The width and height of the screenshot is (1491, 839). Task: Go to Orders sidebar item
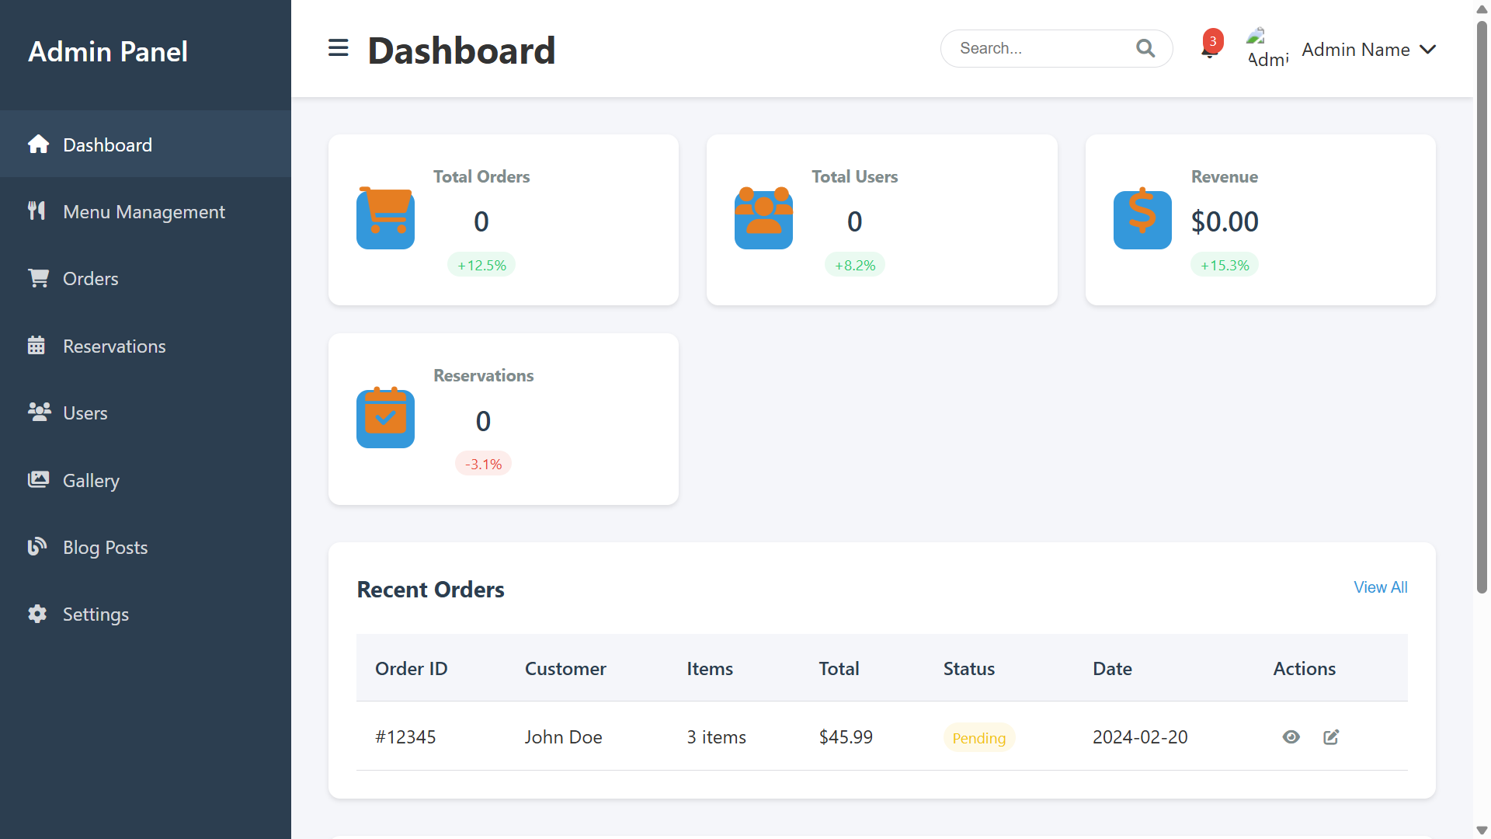[x=145, y=278]
